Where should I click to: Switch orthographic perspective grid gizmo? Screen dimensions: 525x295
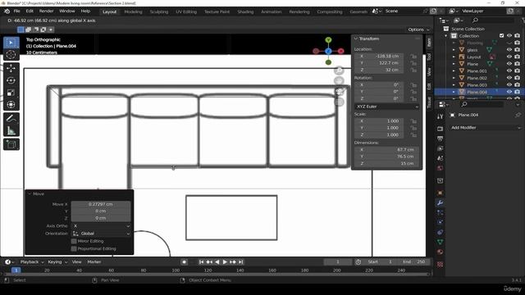(x=339, y=102)
